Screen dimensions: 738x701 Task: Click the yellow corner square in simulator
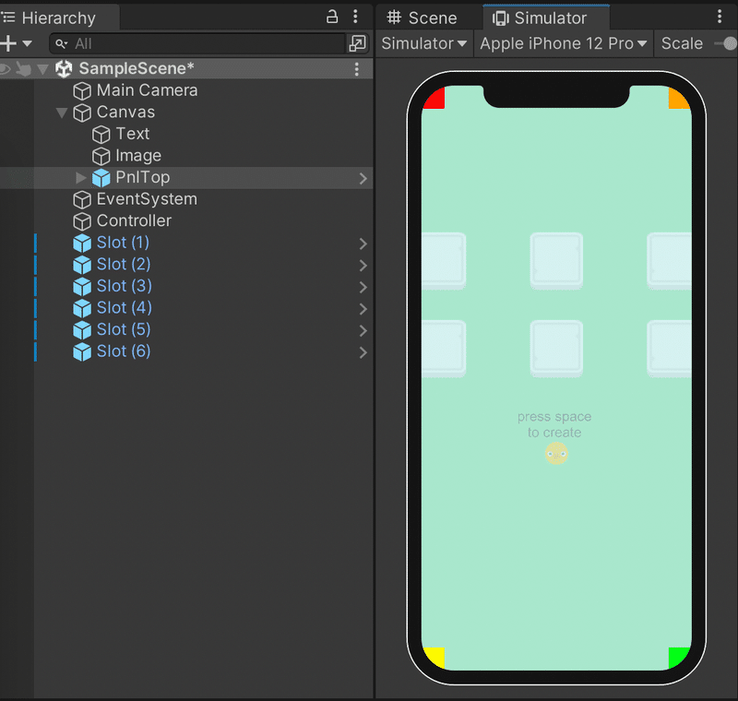[434, 658]
